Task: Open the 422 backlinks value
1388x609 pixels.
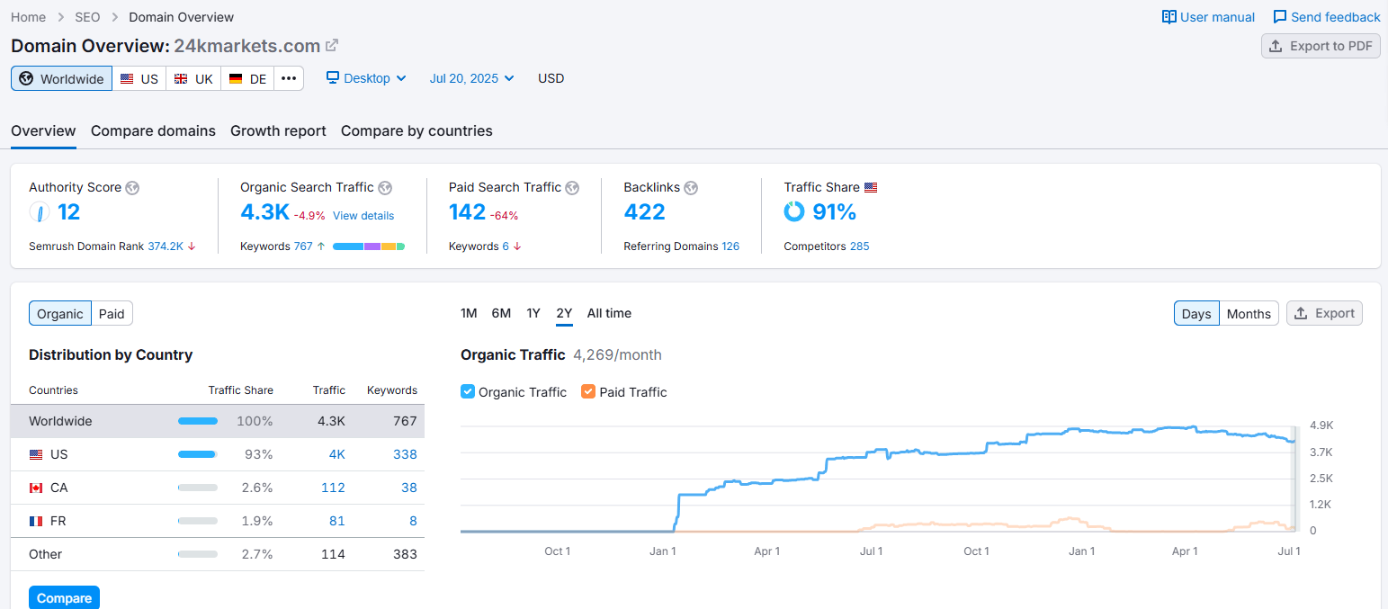Action: (644, 212)
